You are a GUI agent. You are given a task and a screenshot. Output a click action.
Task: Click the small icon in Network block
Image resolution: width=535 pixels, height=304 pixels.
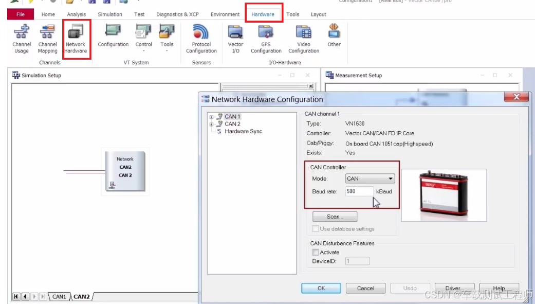pyautogui.click(x=112, y=186)
